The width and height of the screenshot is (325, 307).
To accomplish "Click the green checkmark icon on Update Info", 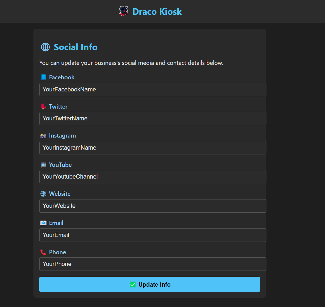I will tap(133, 284).
